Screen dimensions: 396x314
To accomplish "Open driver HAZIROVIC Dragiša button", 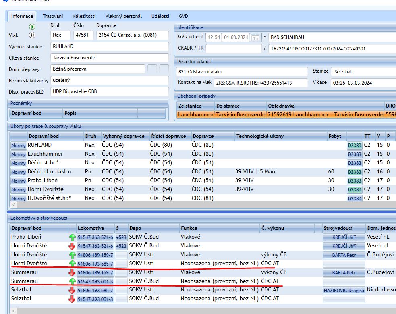I will pyautogui.click(x=344, y=290).
